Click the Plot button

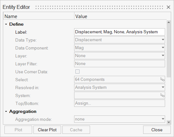click(18, 130)
